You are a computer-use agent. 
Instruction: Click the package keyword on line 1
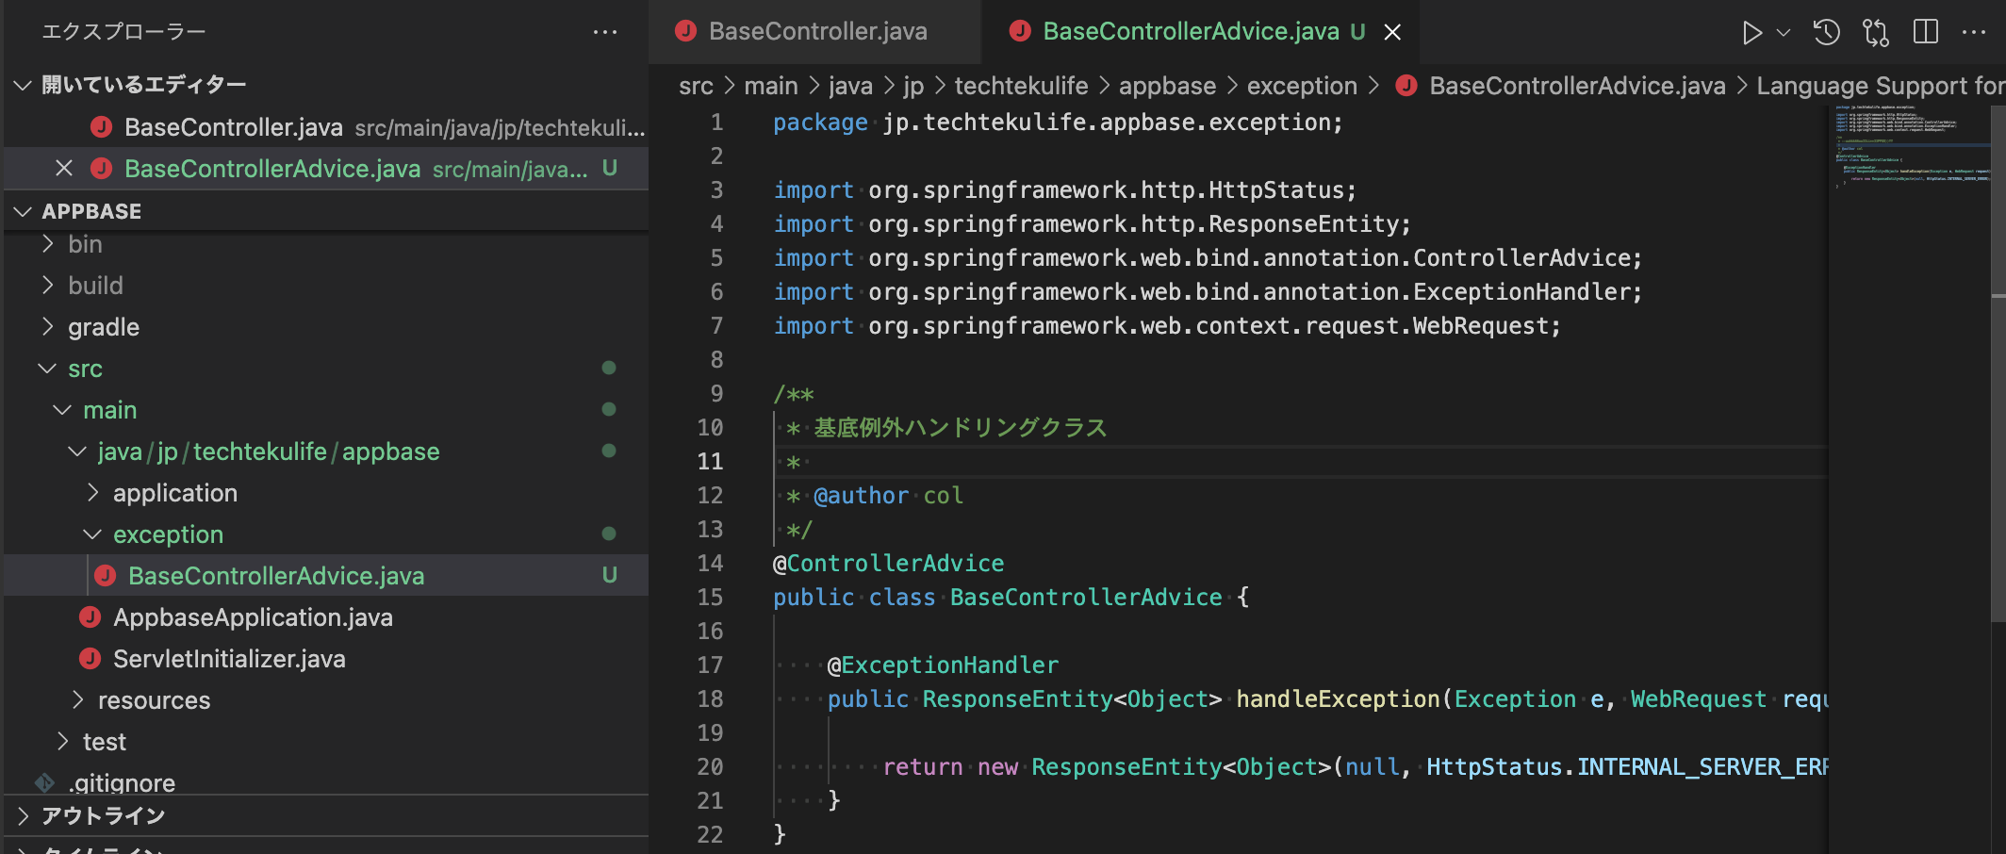820,123
